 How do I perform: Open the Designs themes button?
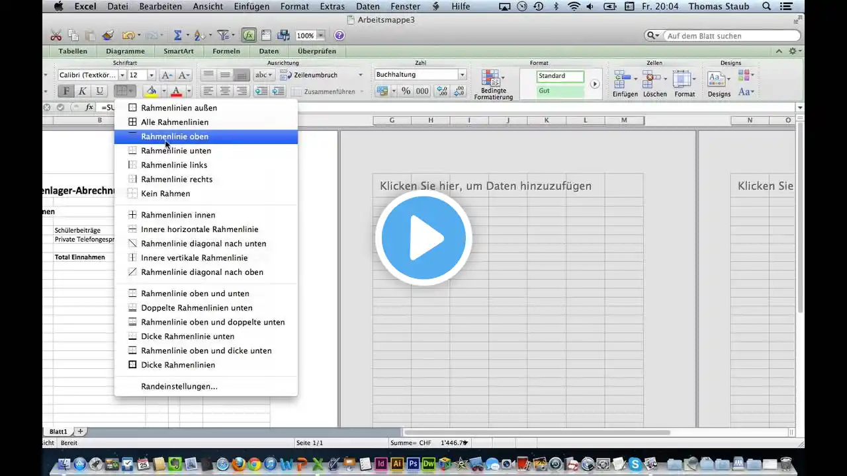tap(719, 84)
